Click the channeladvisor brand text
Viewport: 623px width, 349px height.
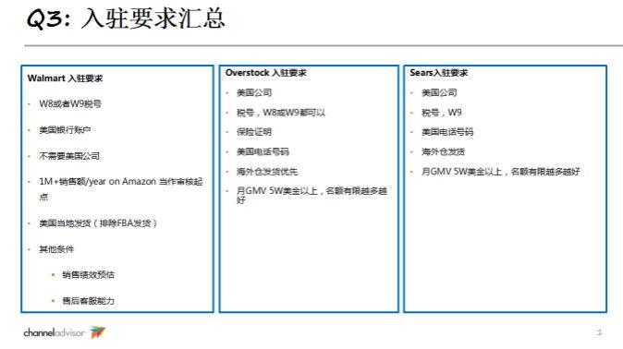[x=55, y=332]
